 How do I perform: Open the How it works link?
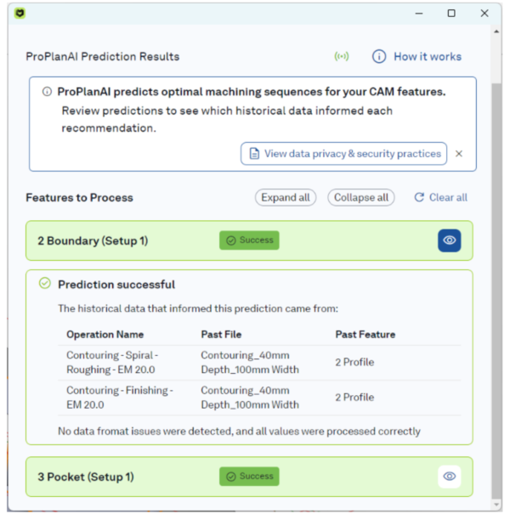pyautogui.click(x=427, y=57)
